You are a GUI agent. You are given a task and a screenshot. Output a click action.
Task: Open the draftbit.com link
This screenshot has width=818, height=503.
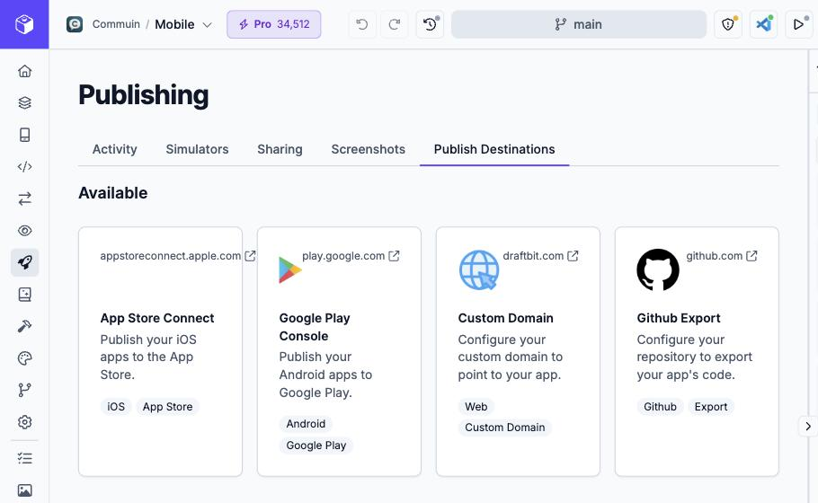pos(533,256)
